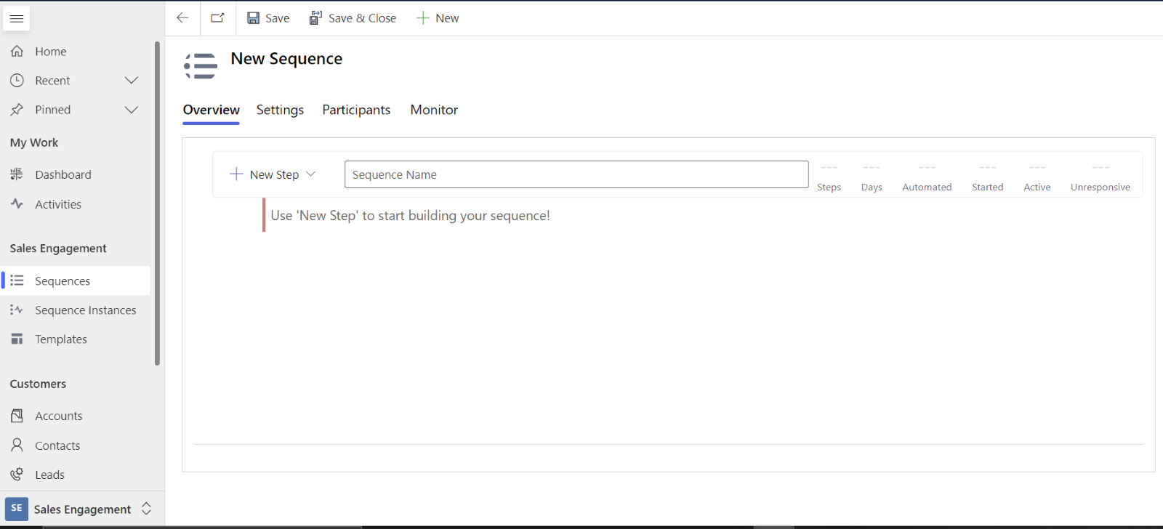Viewport: 1163px width, 529px height.
Task: Click the Active counter label
Action: tap(1037, 187)
